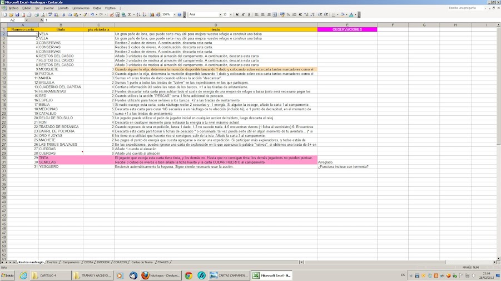Click the Merge and Center icon
Viewport: 501px width, 281px height.
click(x=275, y=14)
